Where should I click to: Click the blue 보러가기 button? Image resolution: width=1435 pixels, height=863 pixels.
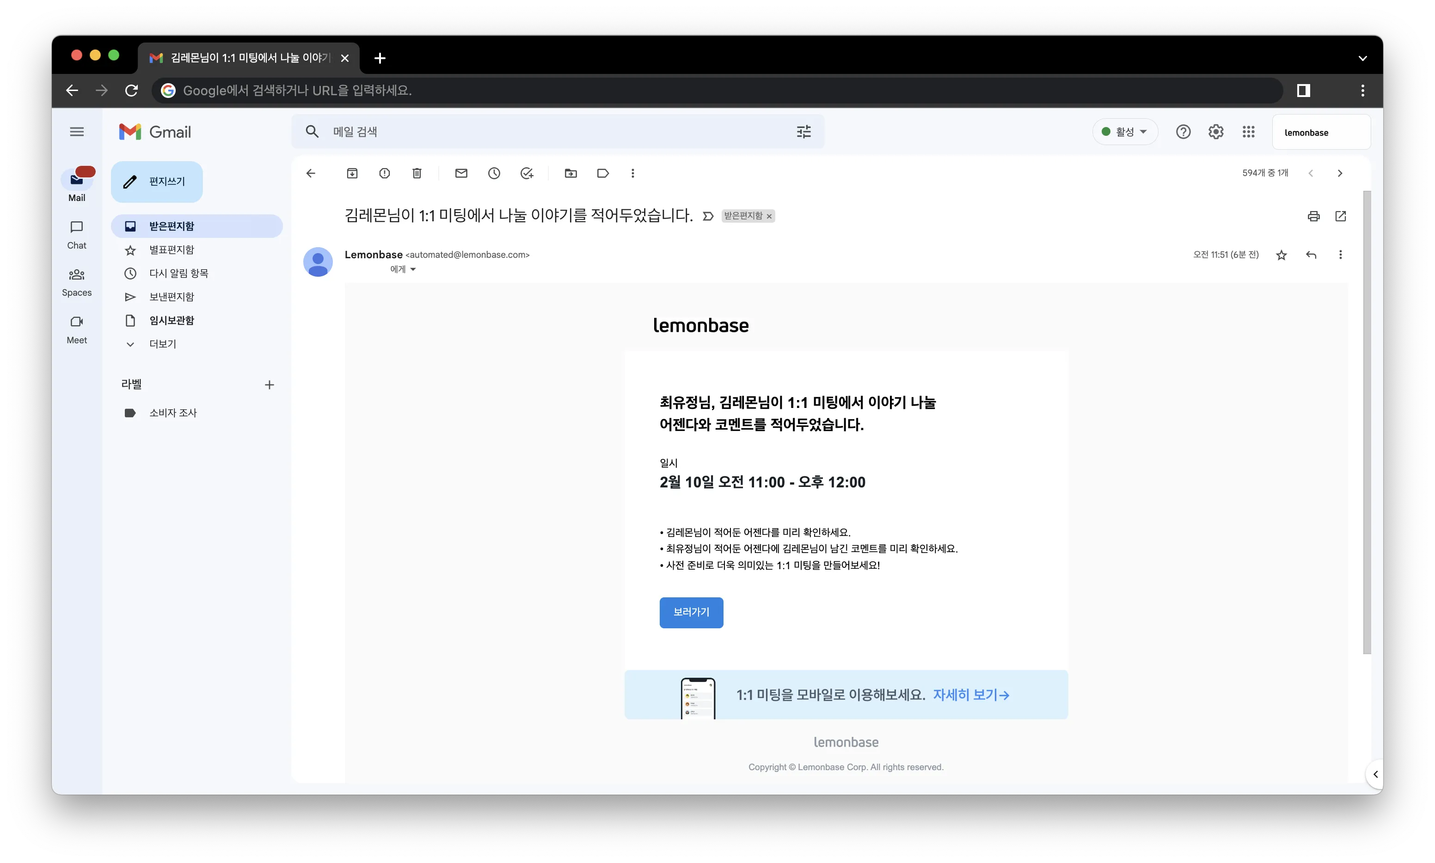click(x=691, y=612)
